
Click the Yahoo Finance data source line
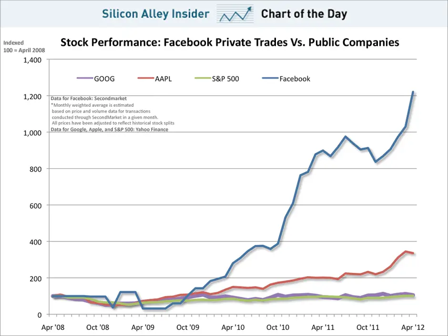(x=110, y=130)
